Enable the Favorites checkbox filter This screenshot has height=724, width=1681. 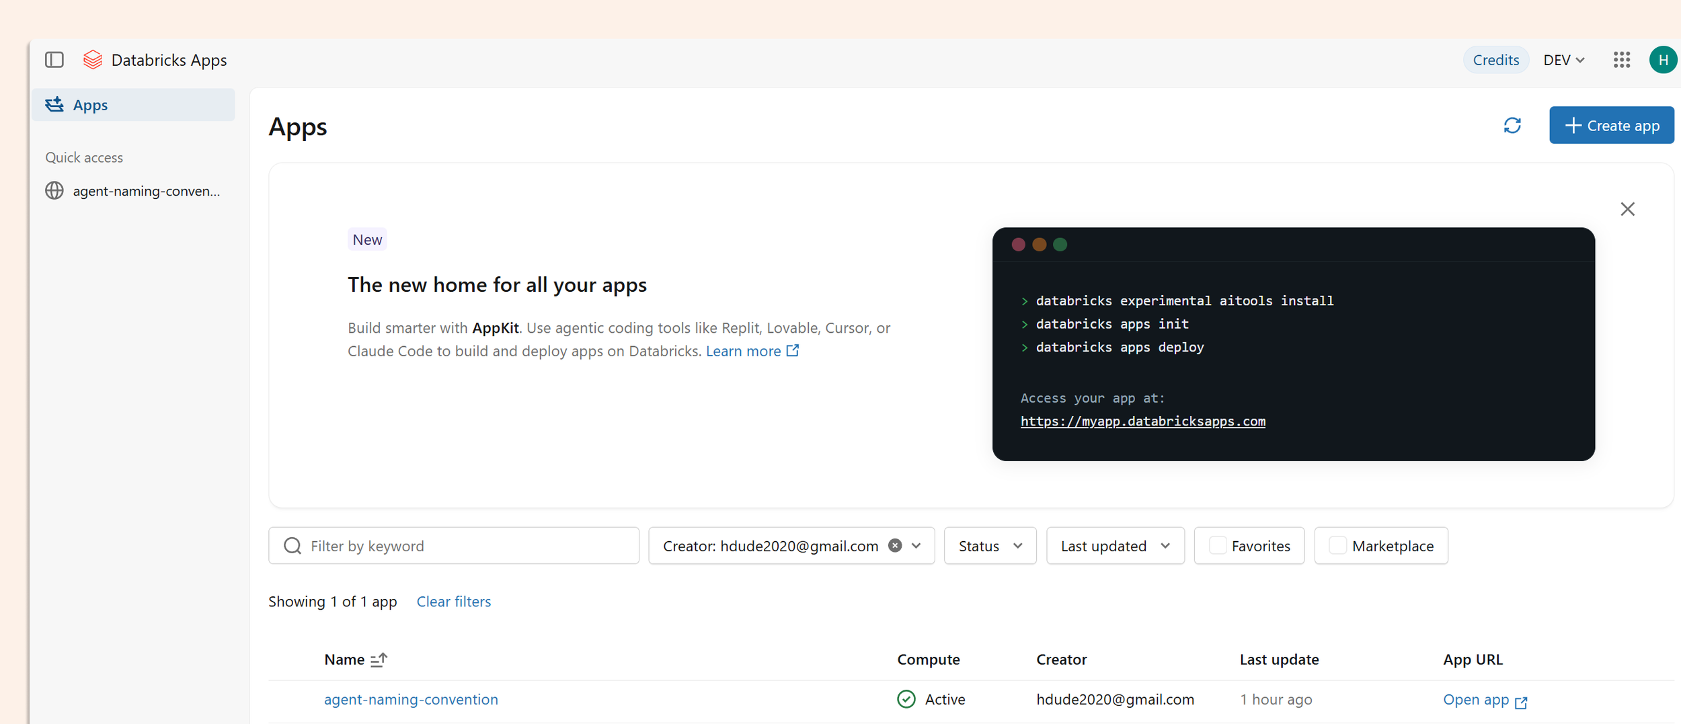[x=1217, y=545]
